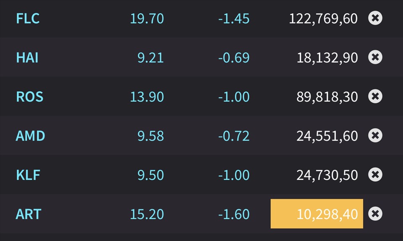
Task: Remove HAI row with X icon
Action: [375, 57]
